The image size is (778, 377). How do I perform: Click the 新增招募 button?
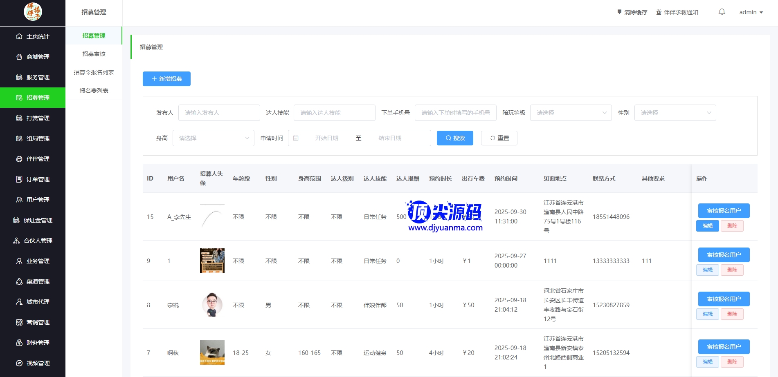(166, 79)
